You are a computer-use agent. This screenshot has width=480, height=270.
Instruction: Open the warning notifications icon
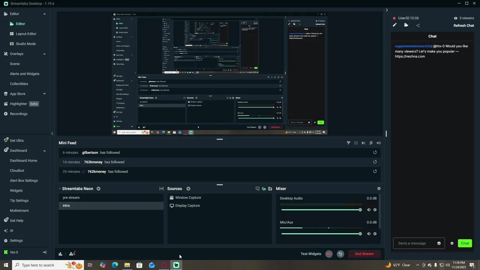72,253
